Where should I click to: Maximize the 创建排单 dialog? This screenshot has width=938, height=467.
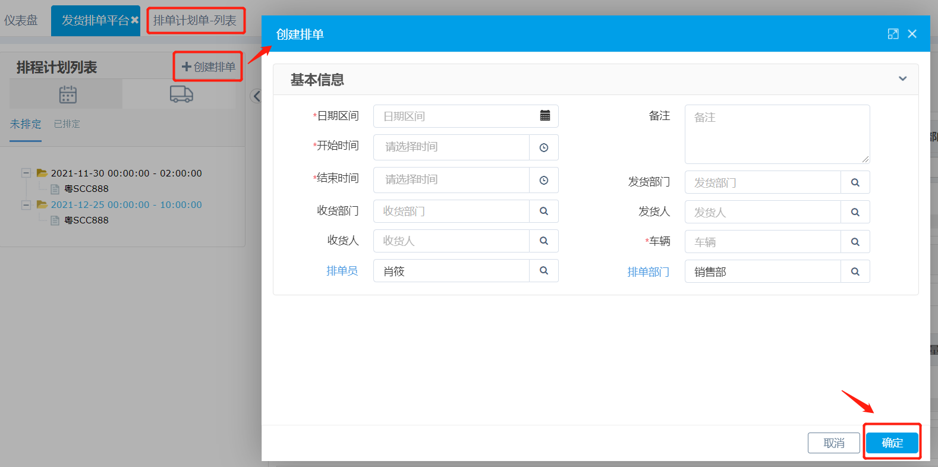click(x=893, y=34)
